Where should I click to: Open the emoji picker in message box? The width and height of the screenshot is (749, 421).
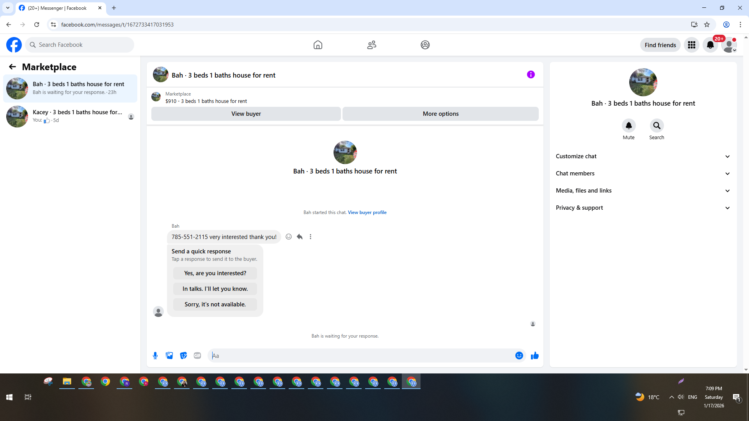tap(519, 356)
